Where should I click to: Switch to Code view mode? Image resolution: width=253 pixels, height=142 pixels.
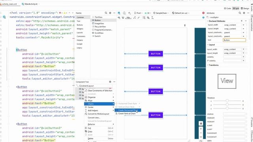[227, 8]
